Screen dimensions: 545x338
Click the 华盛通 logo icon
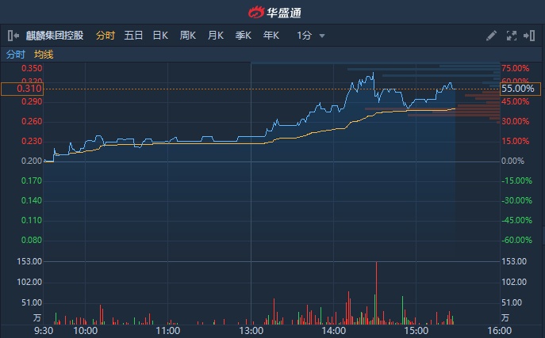[255, 12]
